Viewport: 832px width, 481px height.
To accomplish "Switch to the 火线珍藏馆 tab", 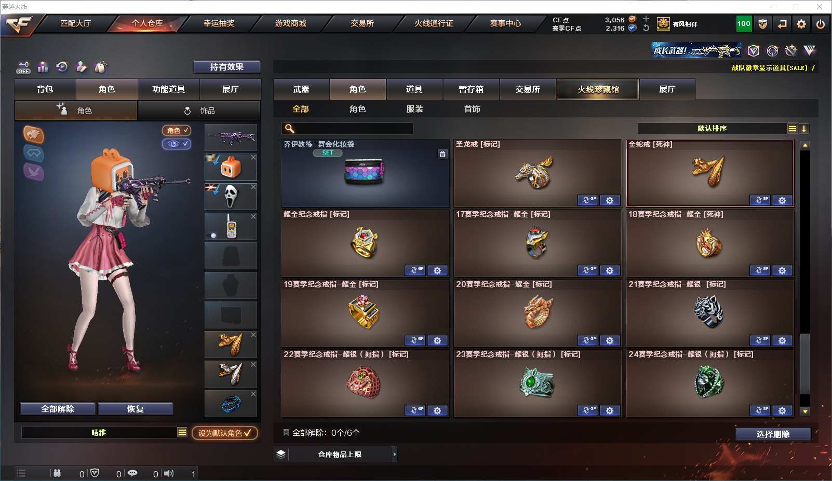I will pos(598,89).
